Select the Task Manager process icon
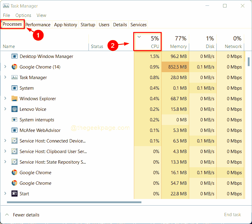 coord(14,77)
